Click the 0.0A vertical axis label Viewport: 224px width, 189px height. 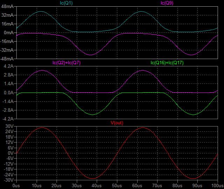click(x=8, y=93)
